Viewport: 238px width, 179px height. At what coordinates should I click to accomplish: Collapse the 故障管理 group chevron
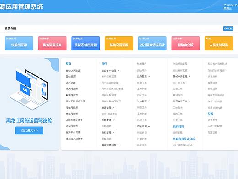149,76
